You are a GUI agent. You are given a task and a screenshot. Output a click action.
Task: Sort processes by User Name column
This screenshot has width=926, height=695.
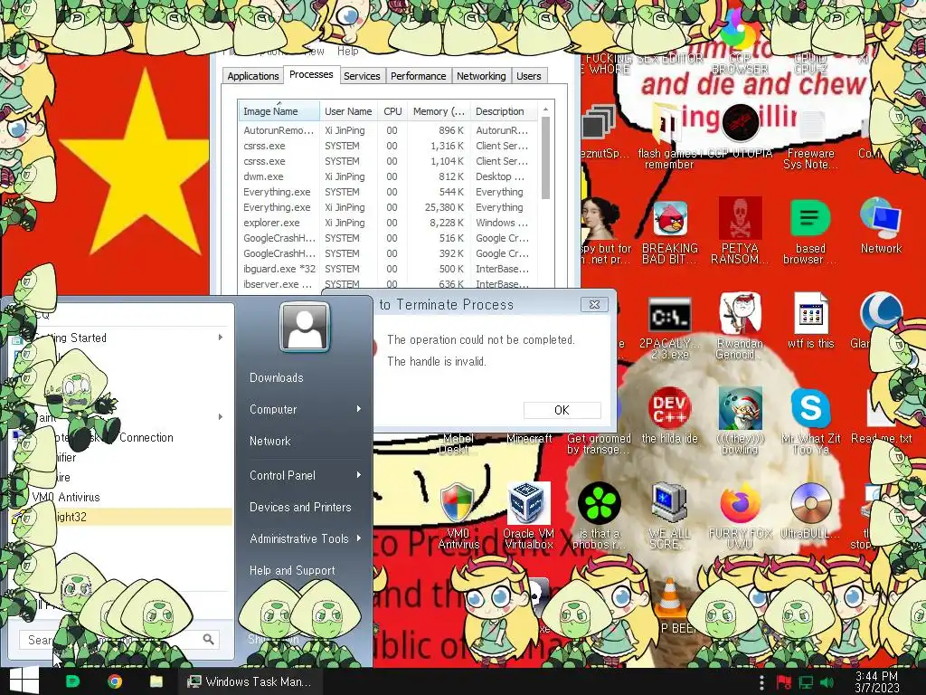[x=348, y=111]
